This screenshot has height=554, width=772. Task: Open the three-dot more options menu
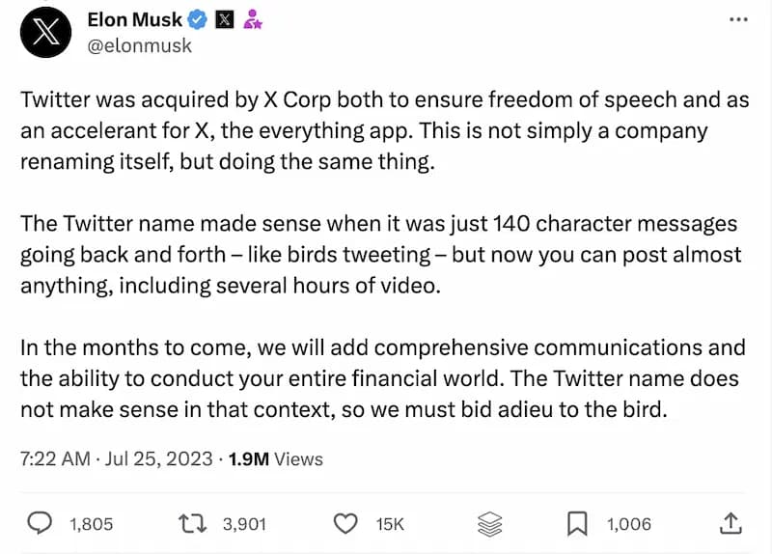click(x=738, y=18)
